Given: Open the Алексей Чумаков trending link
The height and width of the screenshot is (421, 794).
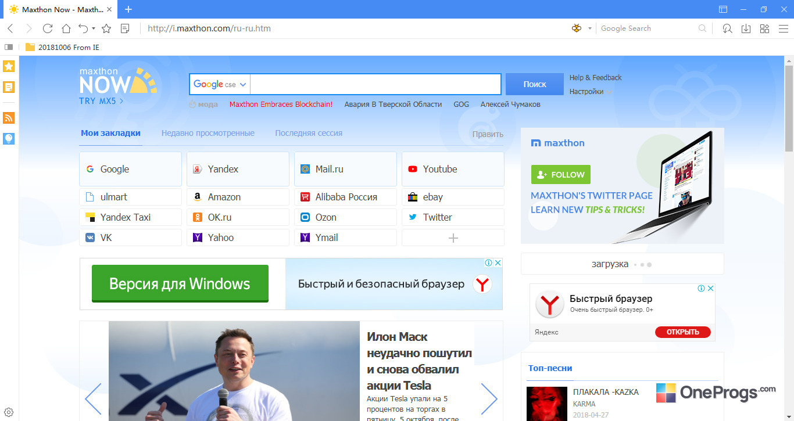Looking at the screenshot, I should [510, 105].
